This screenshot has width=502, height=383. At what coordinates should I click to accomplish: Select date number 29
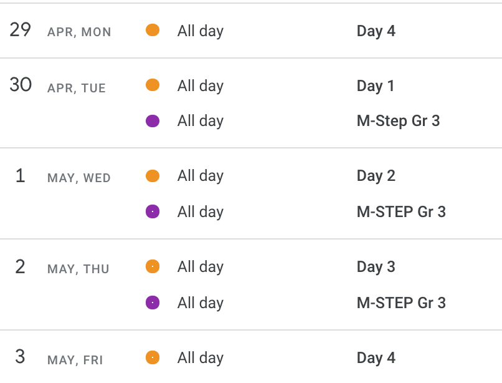(20, 30)
